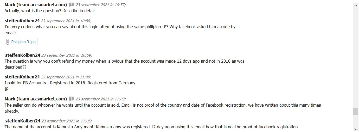Click steffenKolben24 username on the 11:00 message
Screen dimensions: 359x132
pyautogui.click(x=22, y=77)
